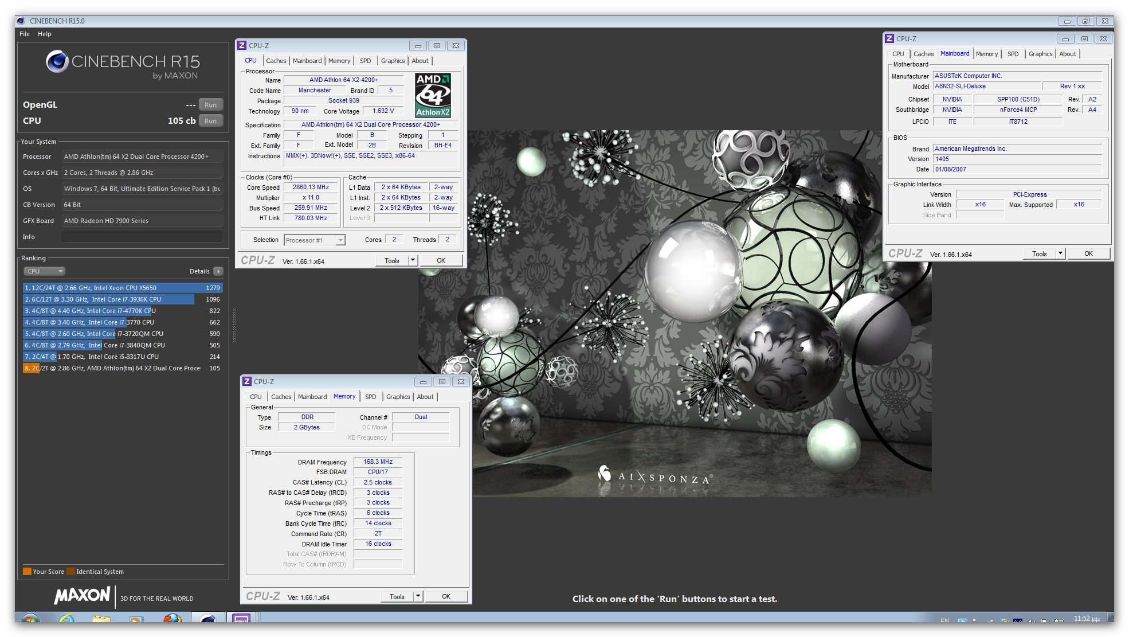Image resolution: width=1129 pixels, height=637 pixels.
Task: Switch to SPD tab in Memory window
Action: pyautogui.click(x=371, y=397)
